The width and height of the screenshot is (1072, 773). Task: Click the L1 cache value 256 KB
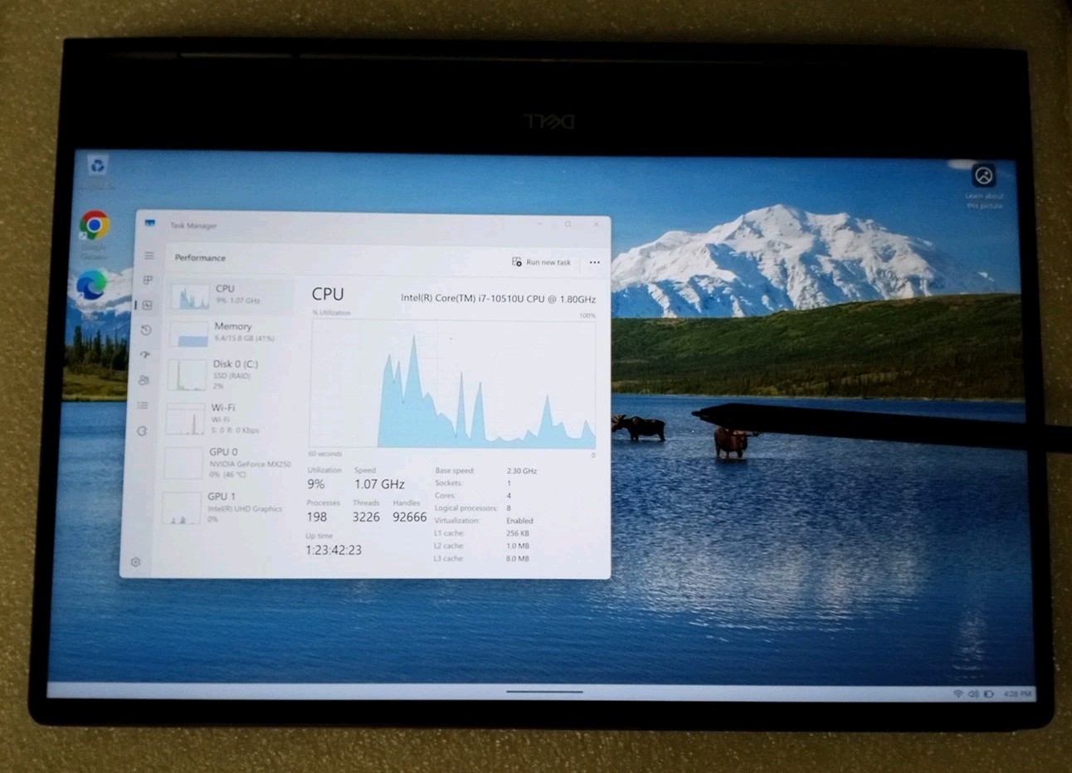click(x=518, y=533)
